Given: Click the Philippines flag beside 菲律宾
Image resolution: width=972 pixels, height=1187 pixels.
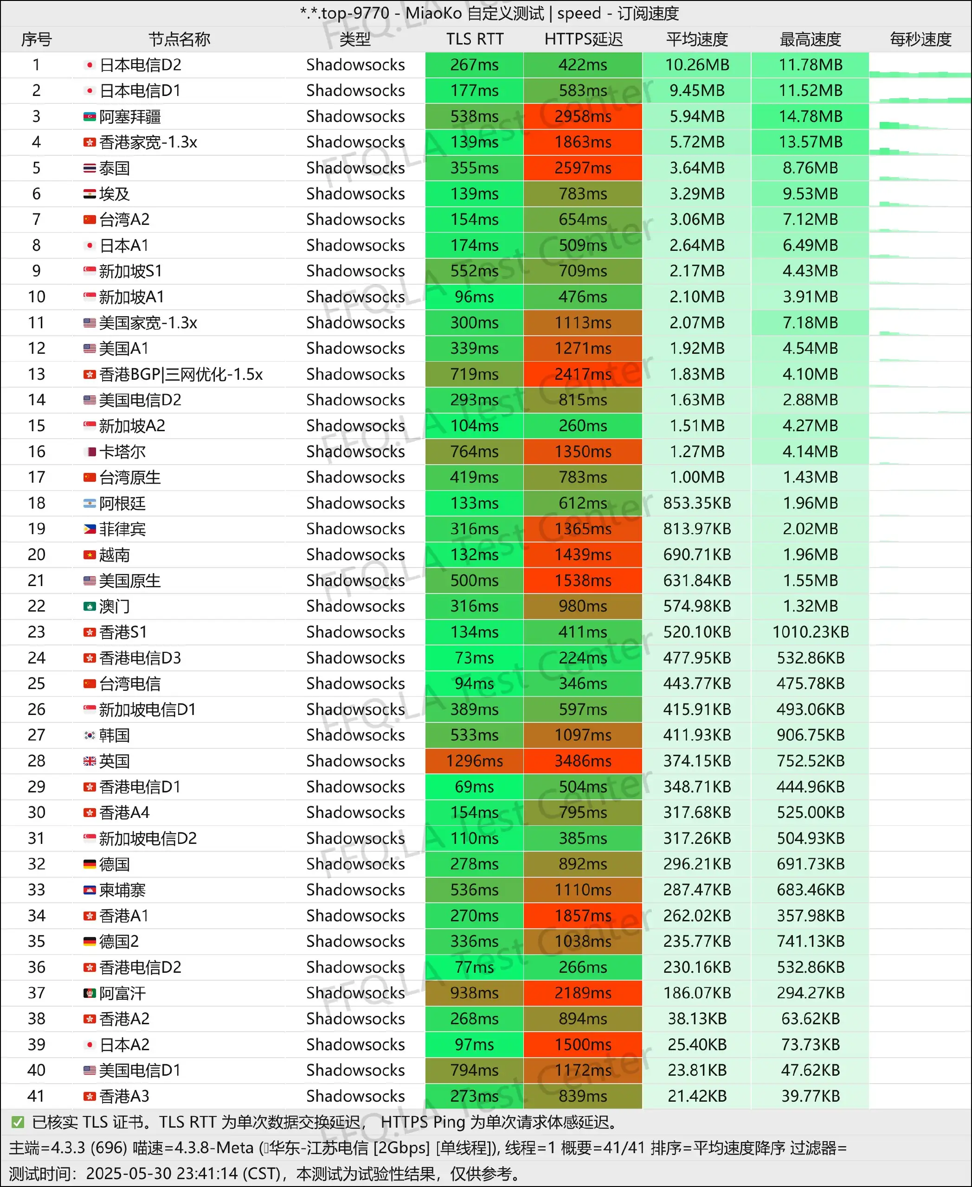Looking at the screenshot, I should point(90,529).
